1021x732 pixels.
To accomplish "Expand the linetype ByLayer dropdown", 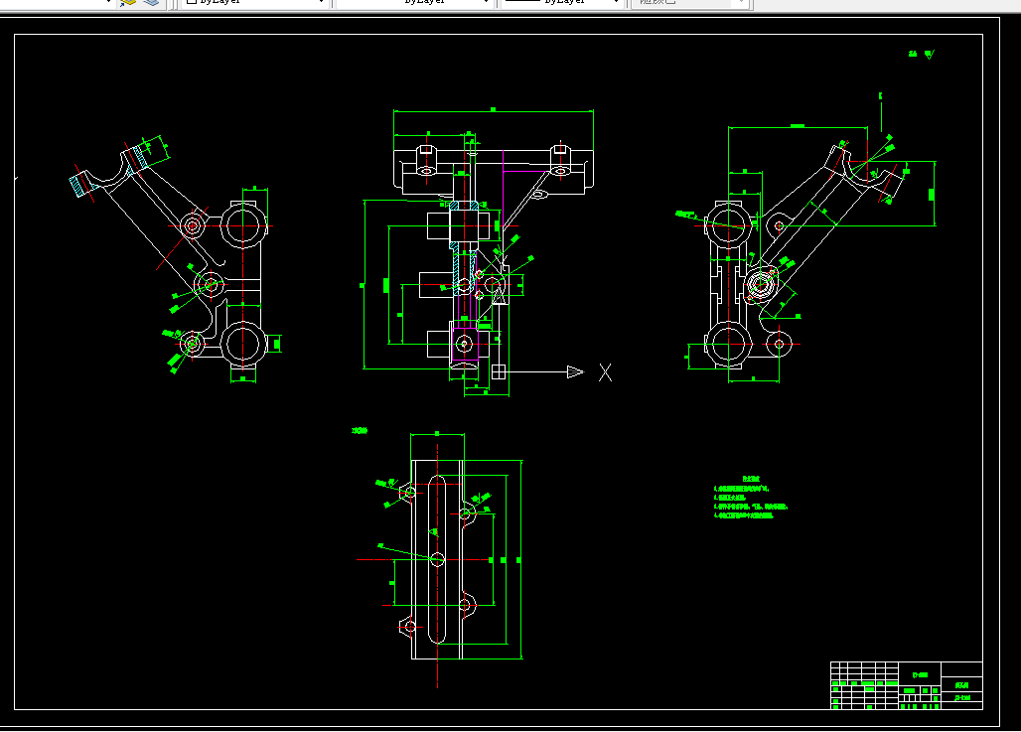I will coord(413,3).
